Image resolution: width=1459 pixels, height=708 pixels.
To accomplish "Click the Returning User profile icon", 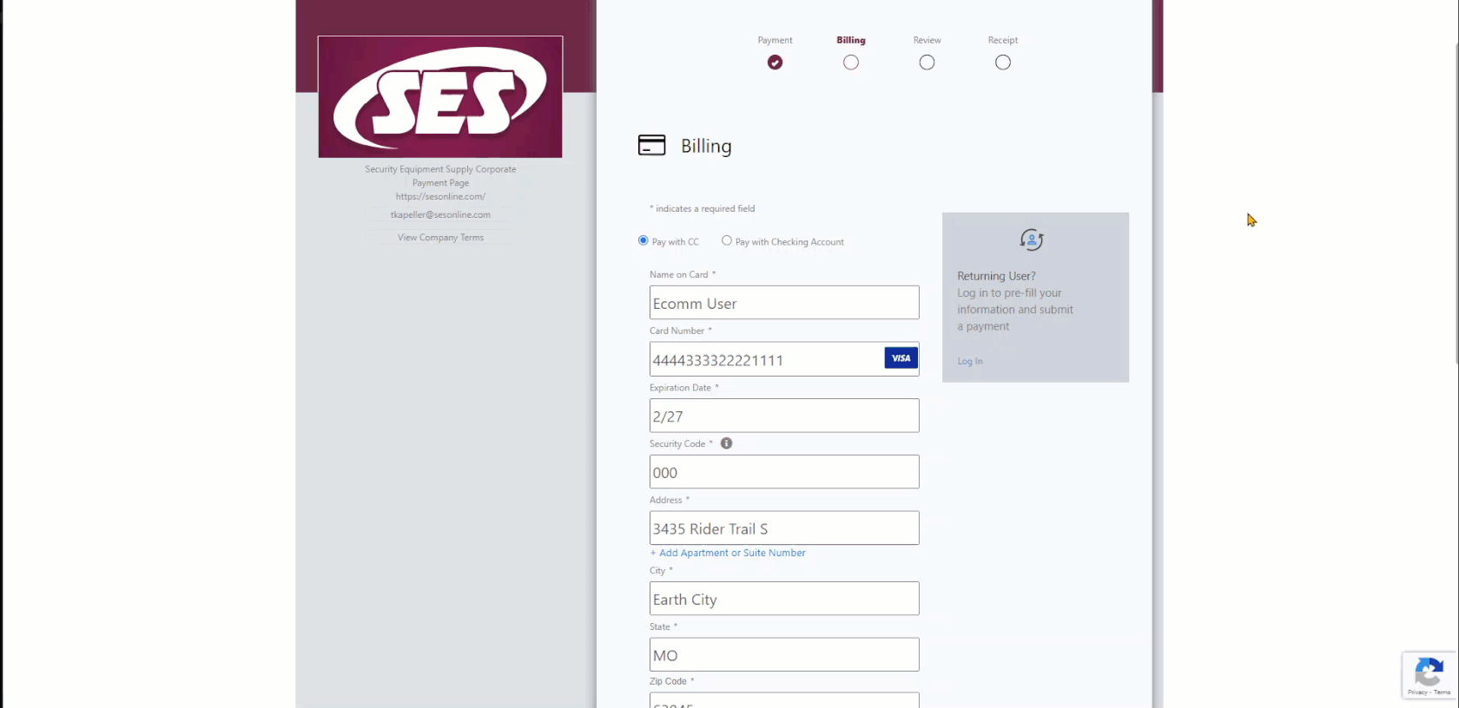I will tap(1032, 239).
